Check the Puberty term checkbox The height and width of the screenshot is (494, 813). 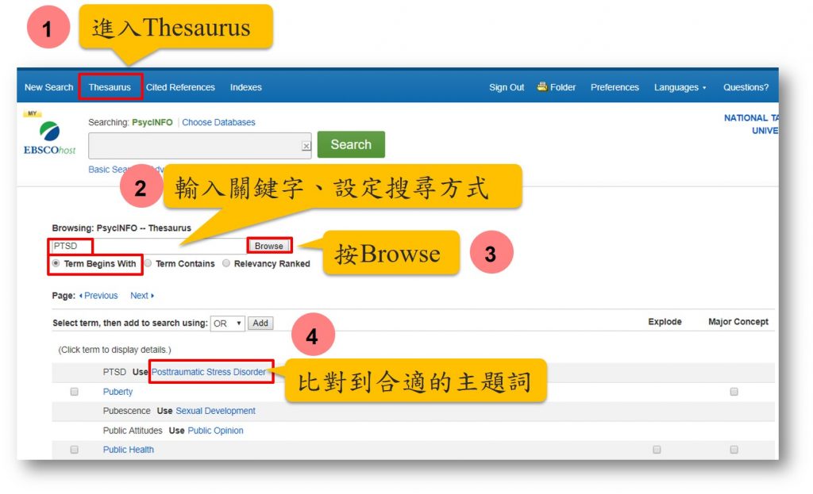pyautogui.click(x=74, y=392)
